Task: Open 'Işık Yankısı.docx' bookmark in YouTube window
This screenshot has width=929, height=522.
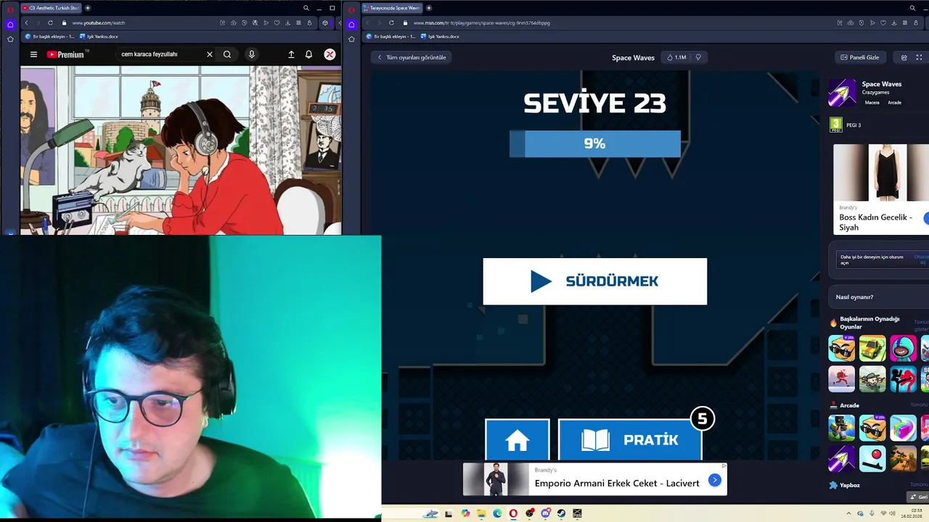Action: click(99, 36)
